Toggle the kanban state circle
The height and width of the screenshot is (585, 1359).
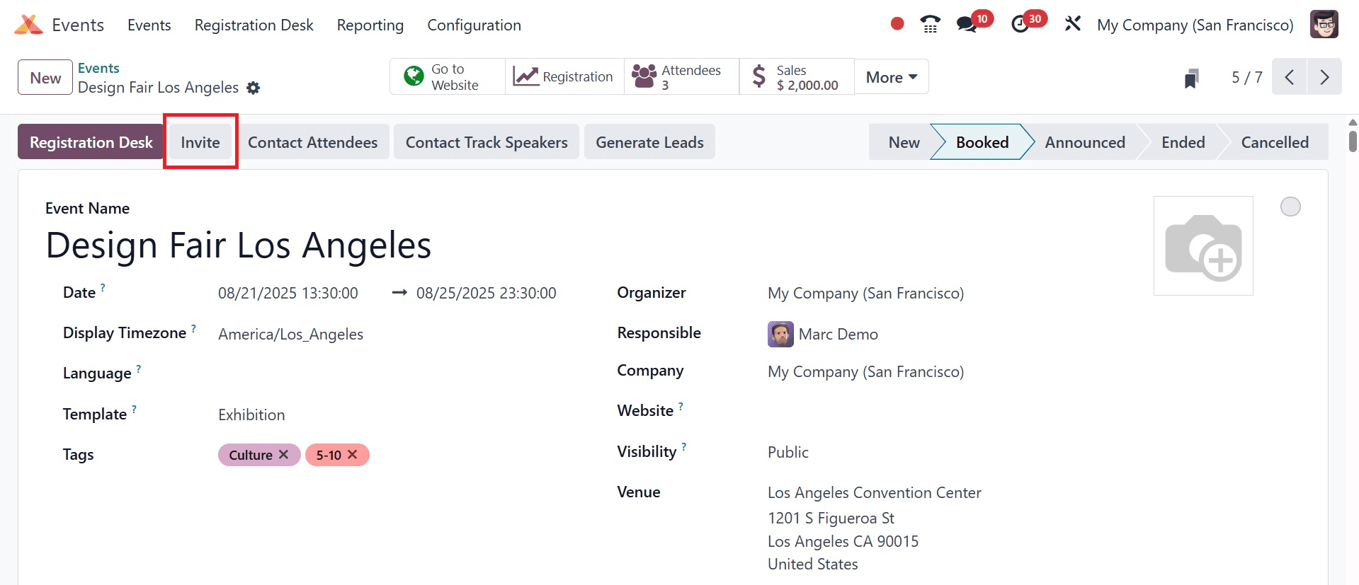[1290, 207]
